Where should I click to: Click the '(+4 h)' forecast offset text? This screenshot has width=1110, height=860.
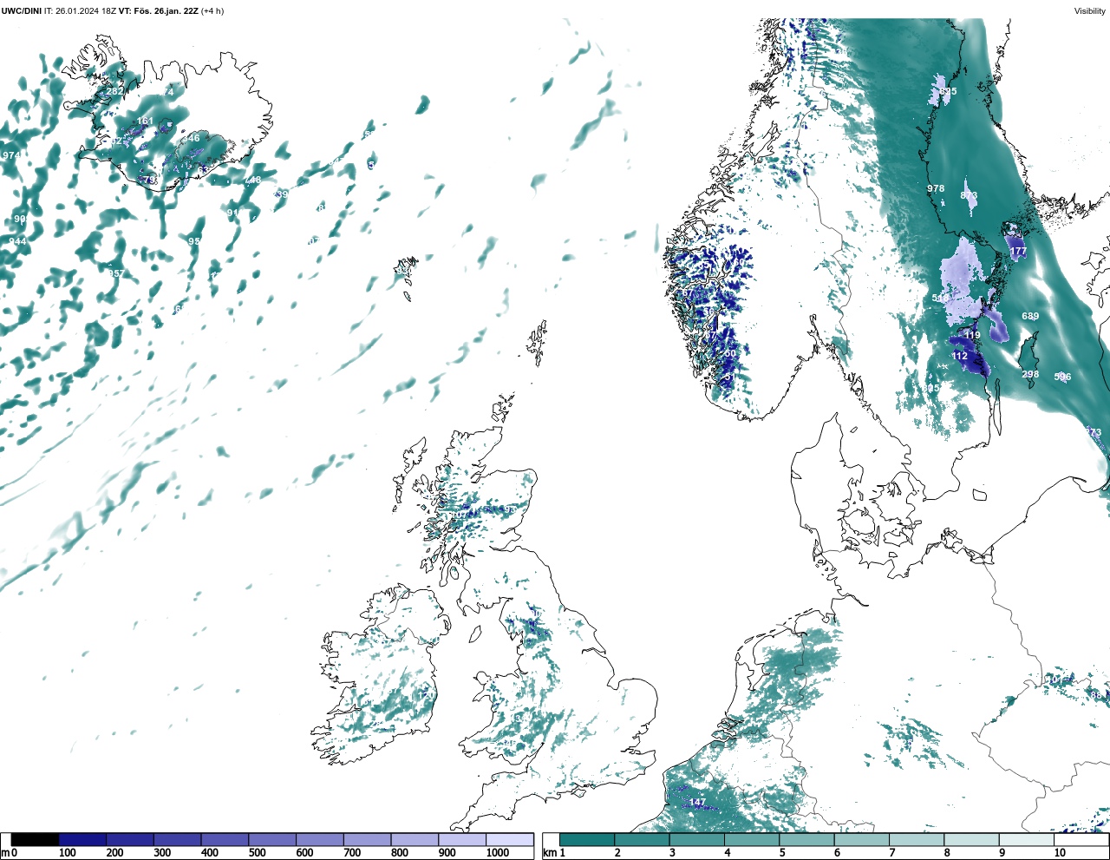point(212,11)
